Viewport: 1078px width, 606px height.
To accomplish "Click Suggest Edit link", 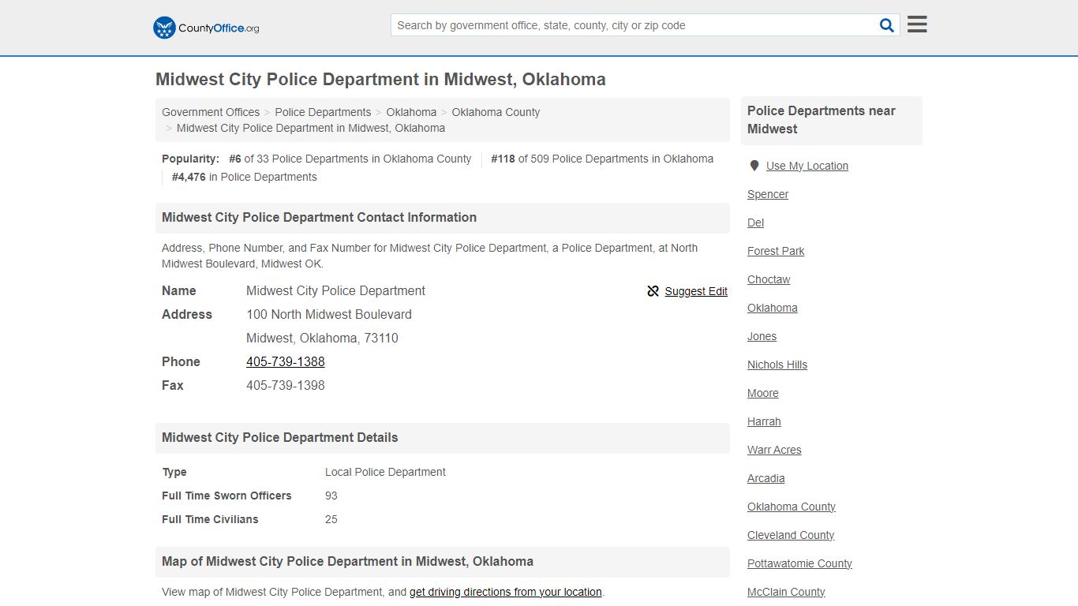I will (x=696, y=291).
